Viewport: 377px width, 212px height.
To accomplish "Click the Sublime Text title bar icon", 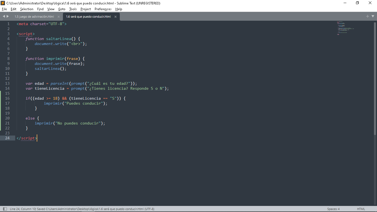I will pos(3,3).
